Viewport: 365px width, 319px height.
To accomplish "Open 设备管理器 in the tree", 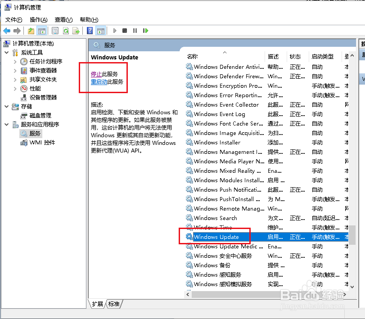I will click(43, 98).
